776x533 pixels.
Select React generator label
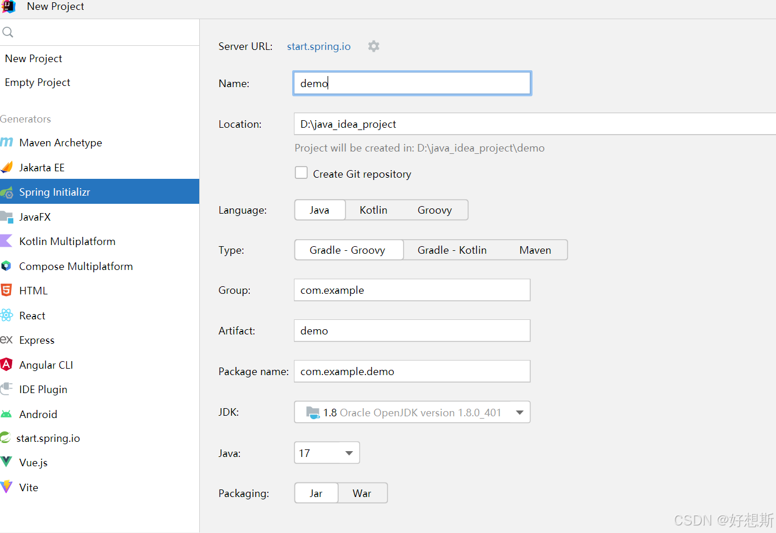coord(33,316)
